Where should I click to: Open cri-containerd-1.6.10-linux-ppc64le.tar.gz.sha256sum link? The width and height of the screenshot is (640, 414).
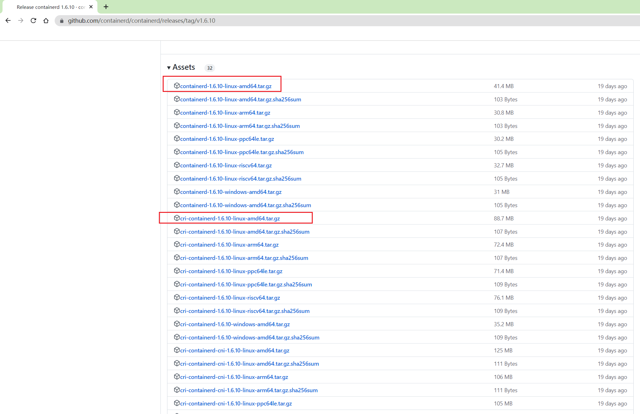(246, 285)
